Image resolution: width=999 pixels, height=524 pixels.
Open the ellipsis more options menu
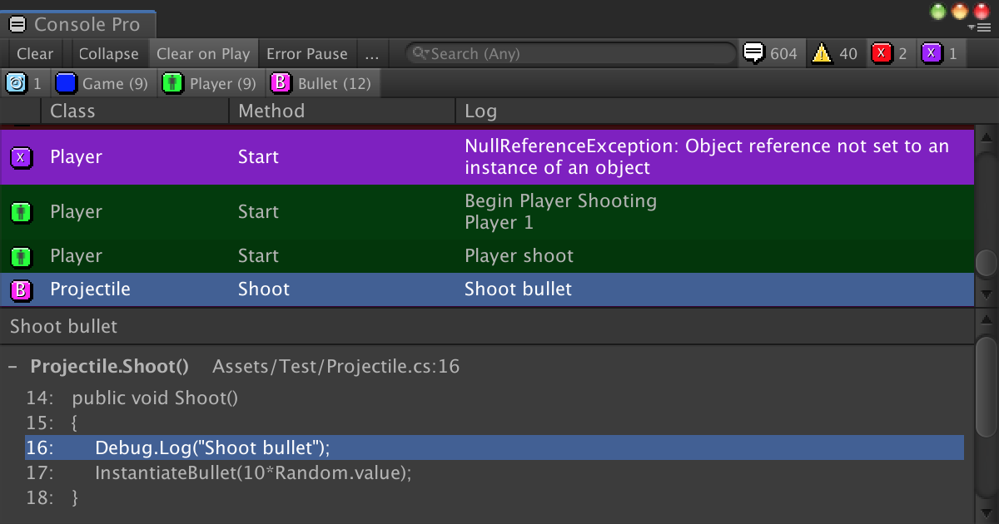point(371,54)
